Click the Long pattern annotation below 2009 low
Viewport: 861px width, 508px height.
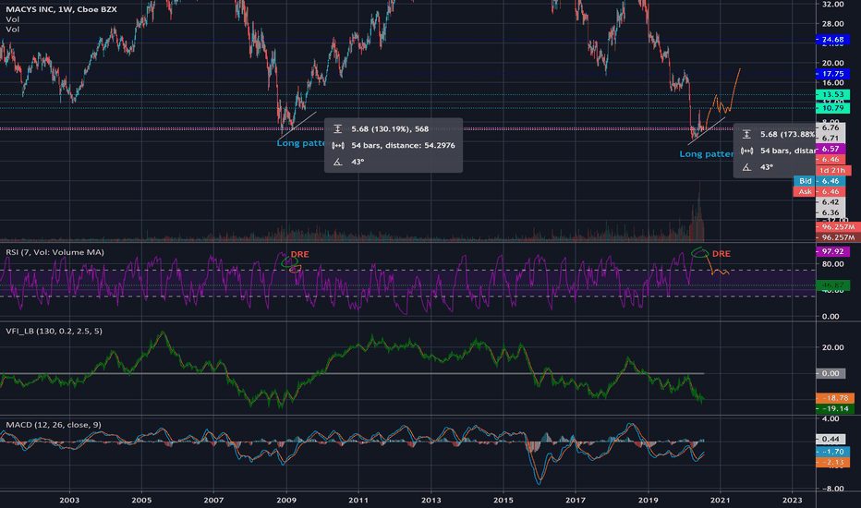301,143
